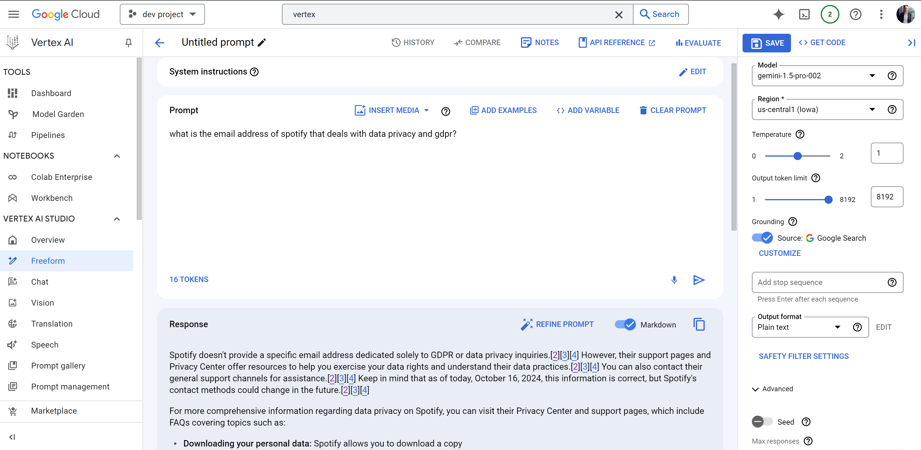Go to Prompt gallery sidebar item
Screen dimensions: 921x450
click(x=58, y=366)
